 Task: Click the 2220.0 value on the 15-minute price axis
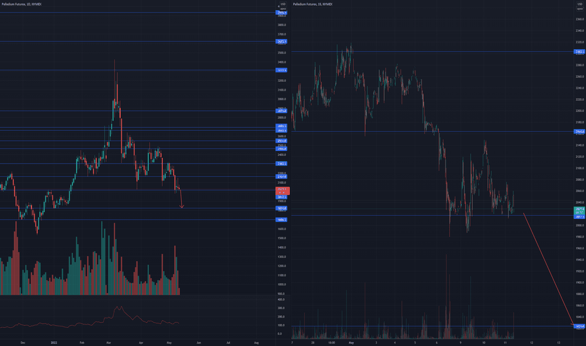coord(580,99)
